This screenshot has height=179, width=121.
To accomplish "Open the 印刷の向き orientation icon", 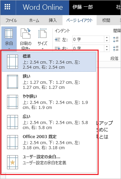I will pos(25,34).
